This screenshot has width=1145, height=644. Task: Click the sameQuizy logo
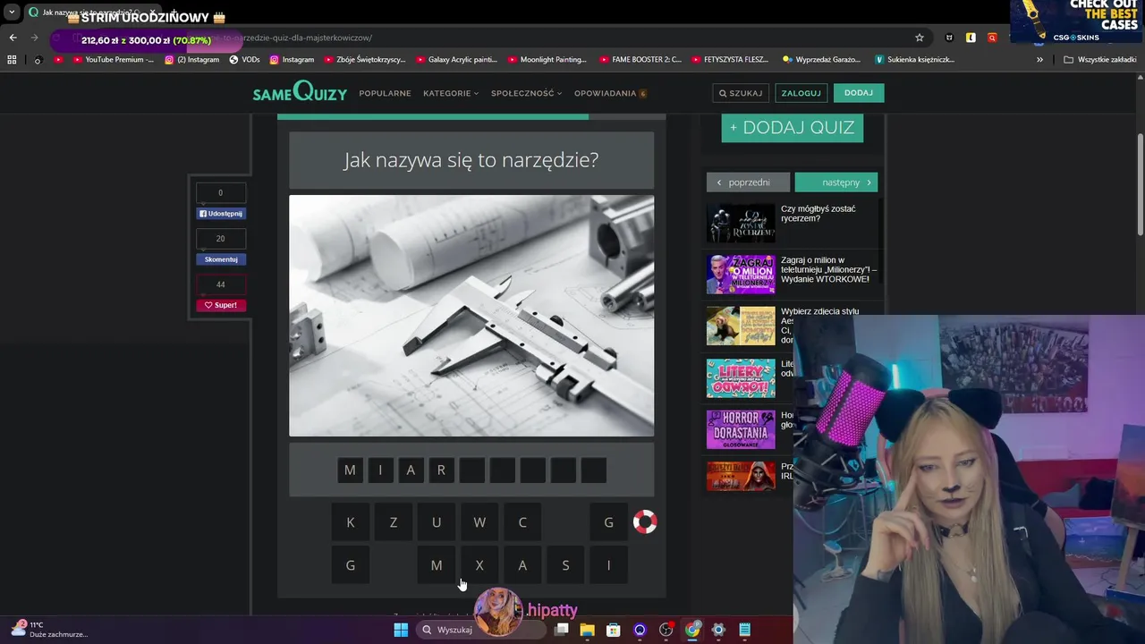tap(300, 91)
